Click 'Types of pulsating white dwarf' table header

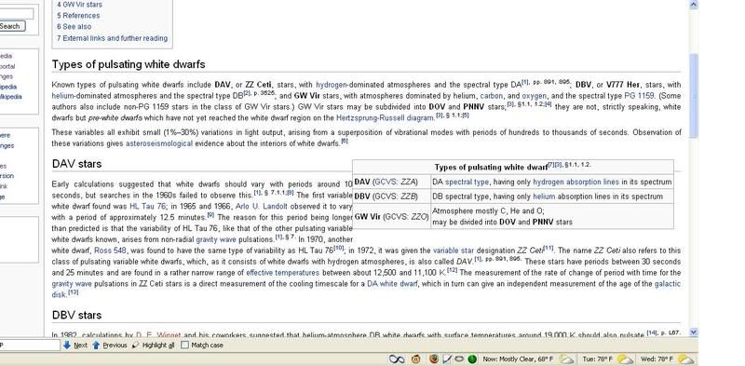point(491,168)
